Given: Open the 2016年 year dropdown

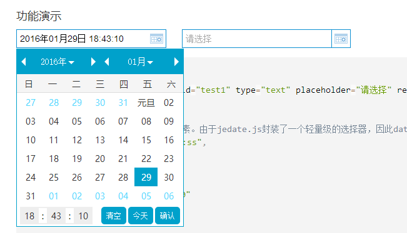Looking at the screenshot, I should click(58, 62).
